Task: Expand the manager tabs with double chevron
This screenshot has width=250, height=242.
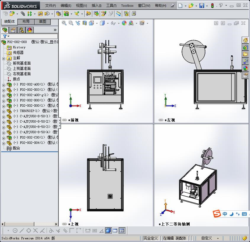Action: (x=55, y=30)
